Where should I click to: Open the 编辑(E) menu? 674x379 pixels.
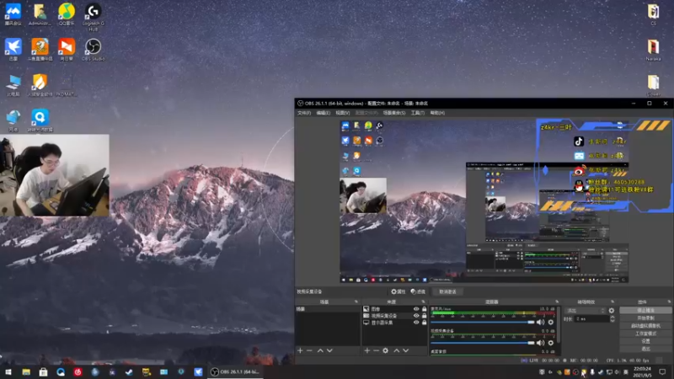coord(324,113)
